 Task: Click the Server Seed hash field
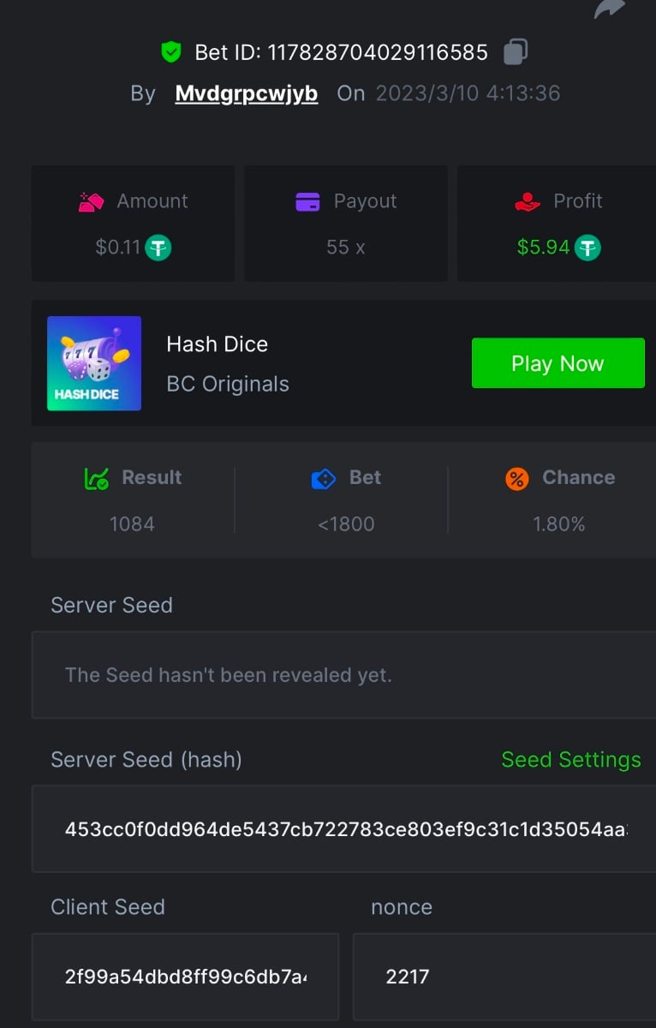pos(344,829)
